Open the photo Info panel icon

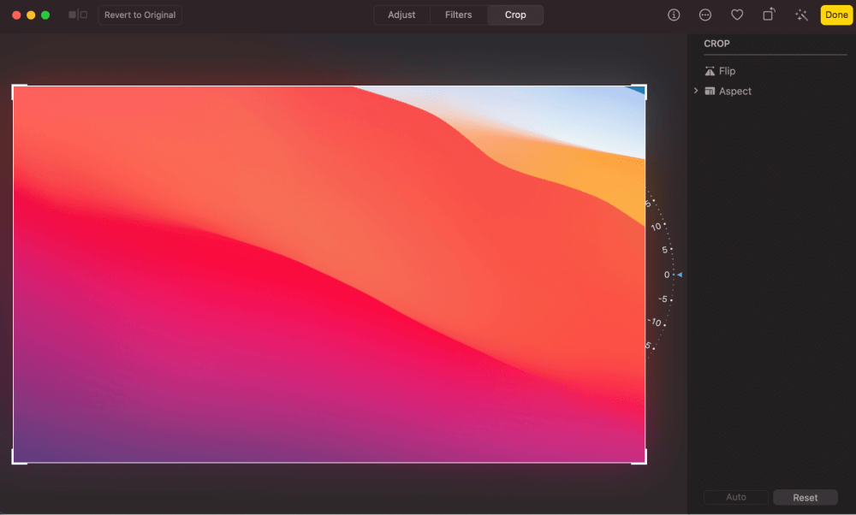tap(674, 15)
